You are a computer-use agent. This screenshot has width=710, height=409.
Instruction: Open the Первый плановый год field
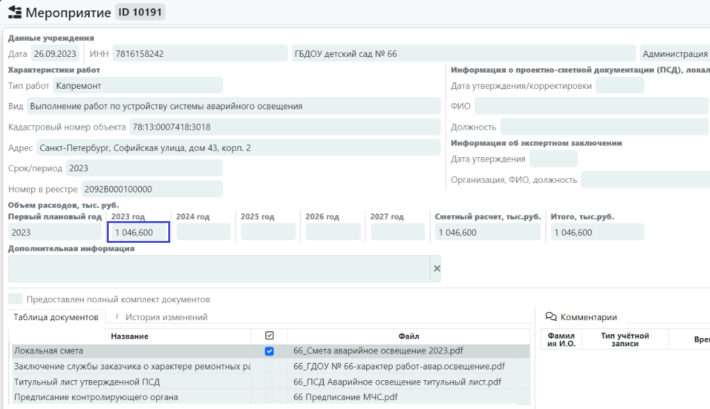click(x=54, y=232)
